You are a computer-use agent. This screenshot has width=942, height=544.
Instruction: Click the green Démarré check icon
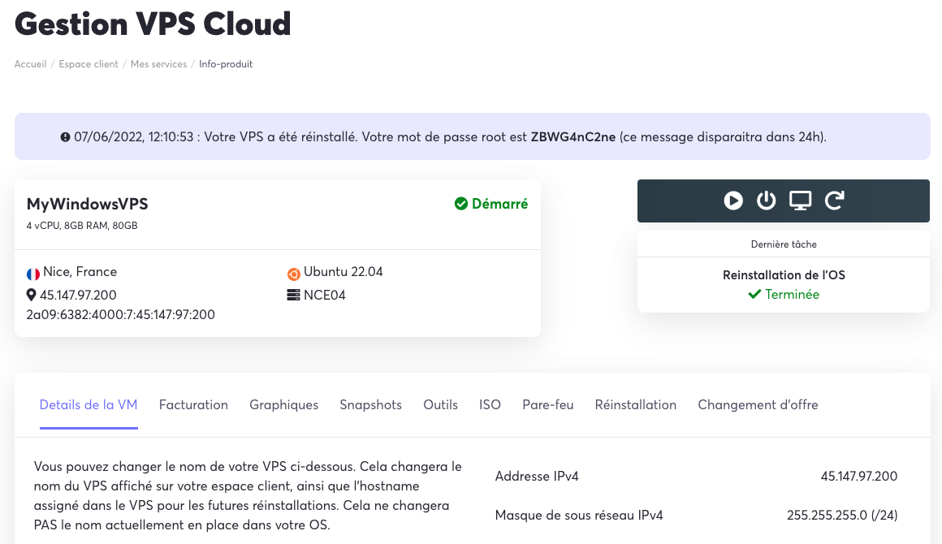pyautogui.click(x=460, y=204)
